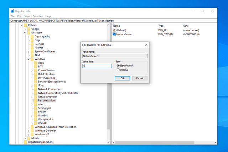
Task: Open the Help menu
Action: (48, 16)
